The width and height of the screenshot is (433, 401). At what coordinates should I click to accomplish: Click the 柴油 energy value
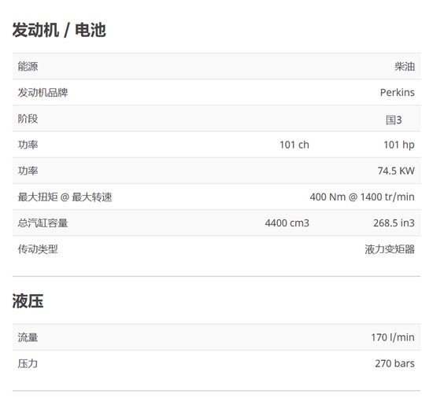(405, 67)
